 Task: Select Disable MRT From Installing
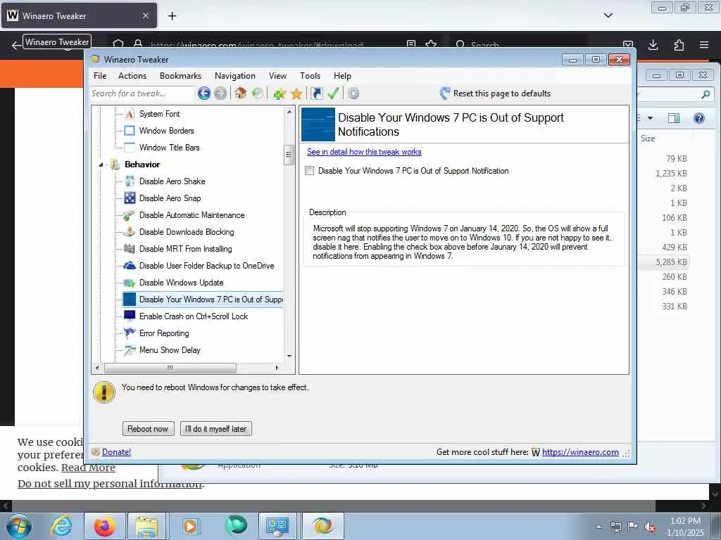(185, 248)
